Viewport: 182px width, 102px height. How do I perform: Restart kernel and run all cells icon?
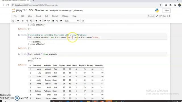coord(61,21)
